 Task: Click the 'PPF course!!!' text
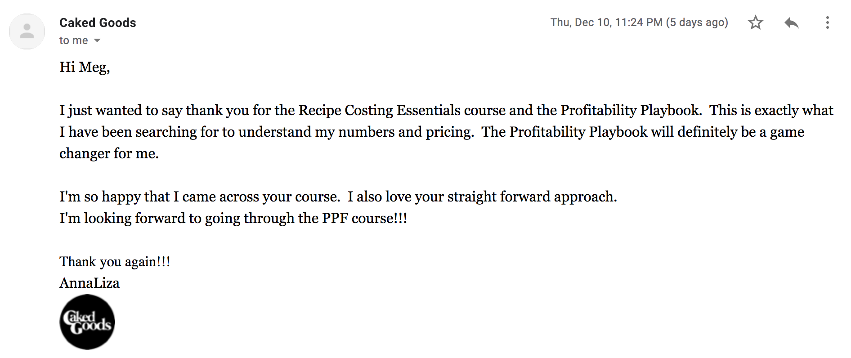(x=365, y=219)
